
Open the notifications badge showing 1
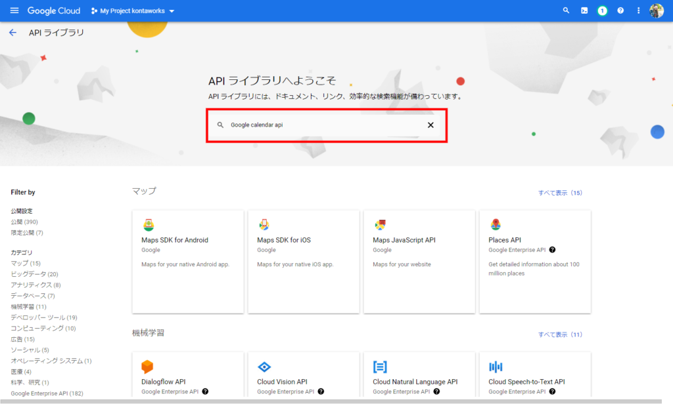pyautogui.click(x=602, y=10)
